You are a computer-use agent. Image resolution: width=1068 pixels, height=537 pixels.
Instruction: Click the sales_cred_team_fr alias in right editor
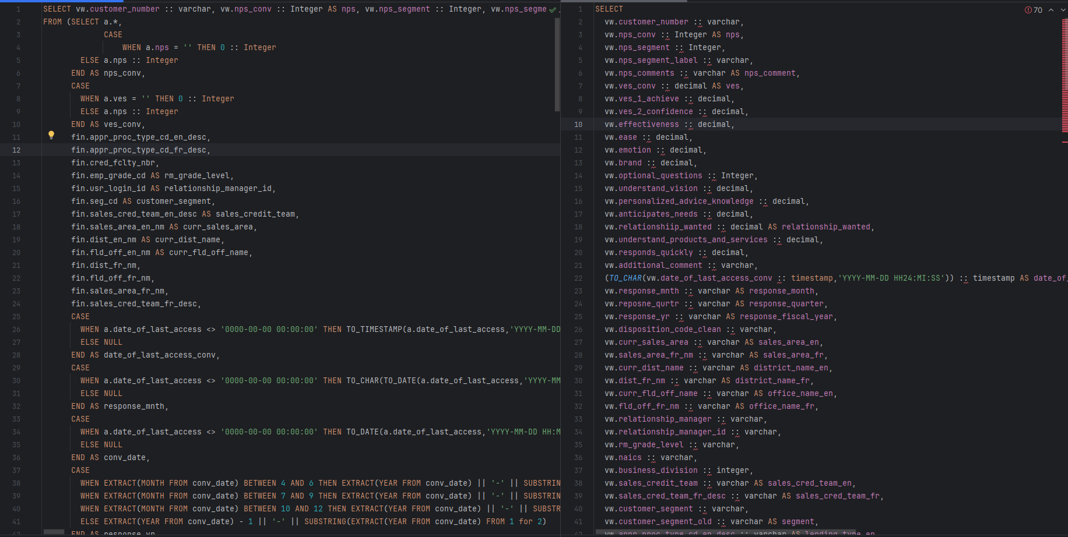pyautogui.click(x=838, y=496)
